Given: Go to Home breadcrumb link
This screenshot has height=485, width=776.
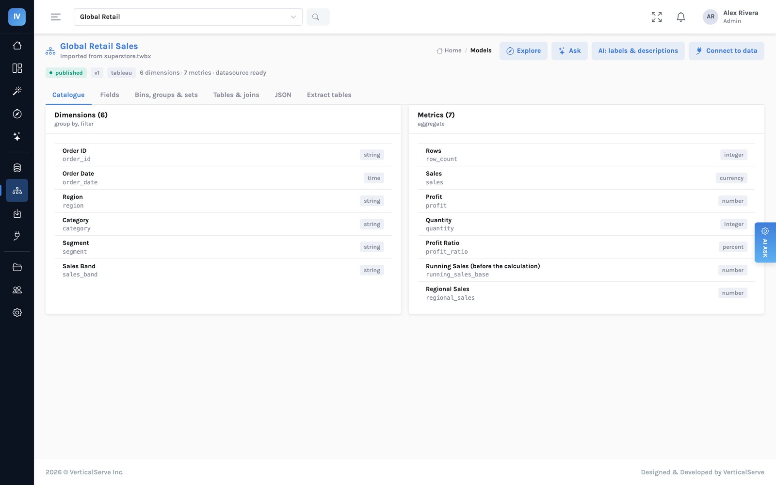Looking at the screenshot, I should [x=449, y=50].
